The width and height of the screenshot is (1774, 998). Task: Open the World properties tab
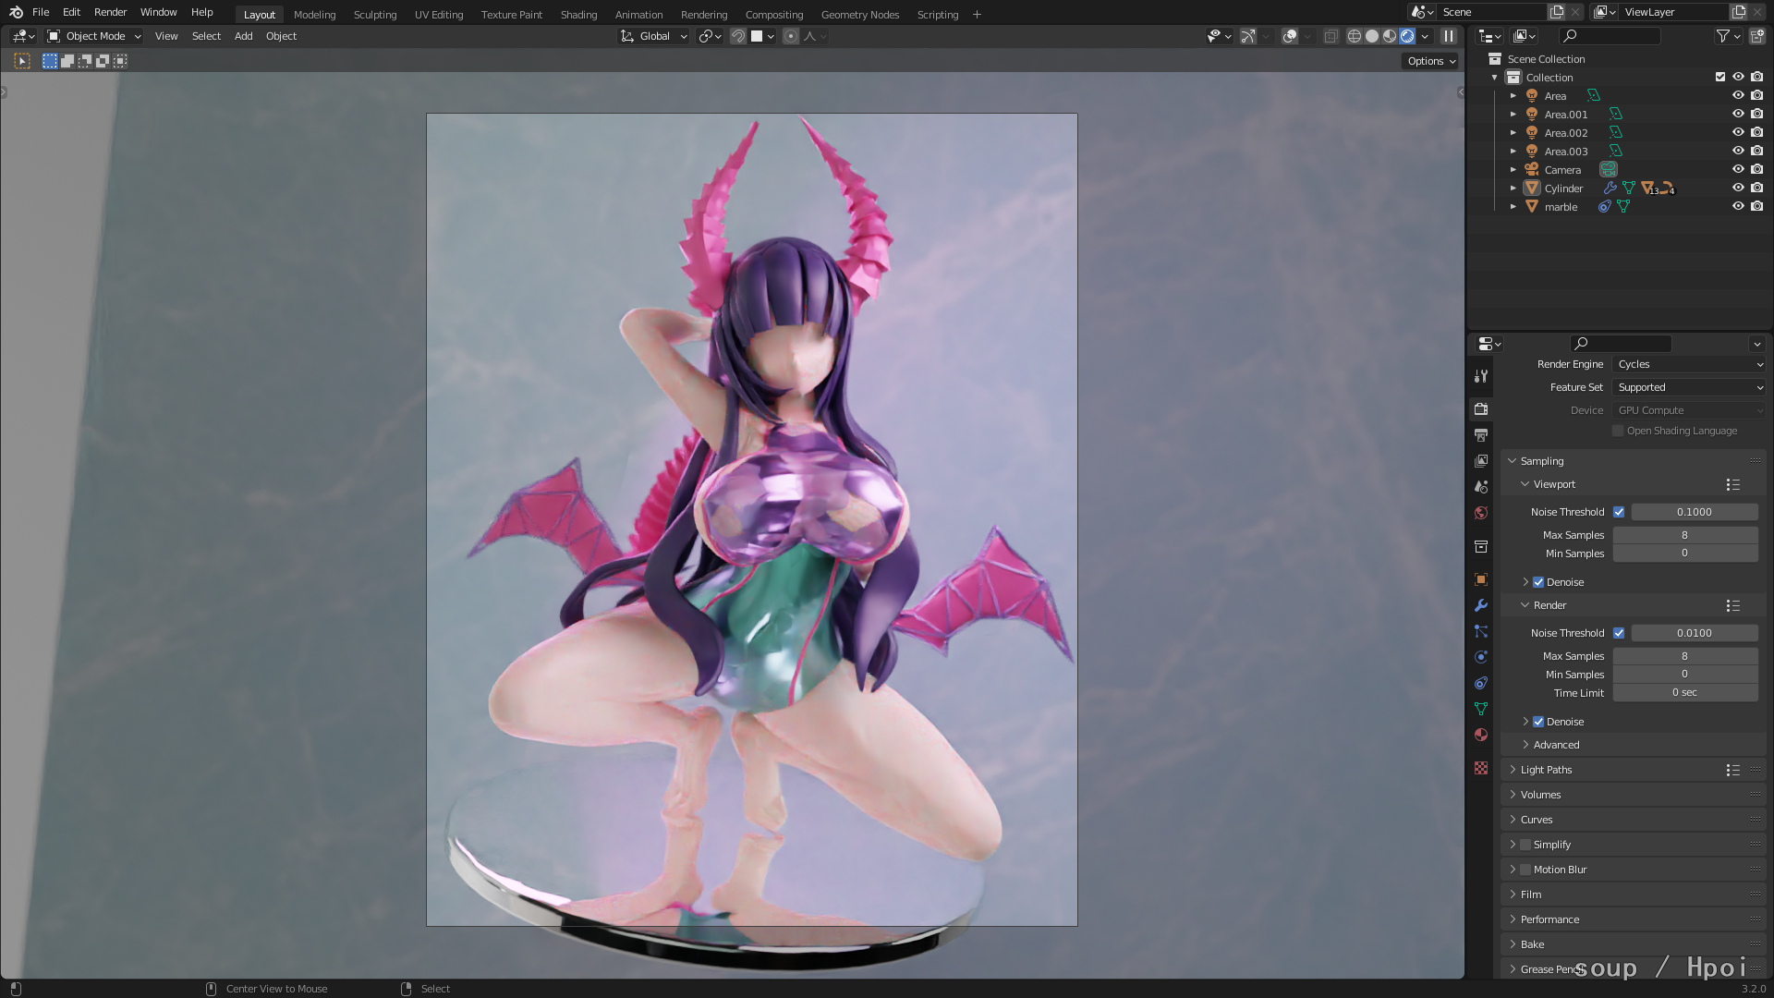(1481, 513)
